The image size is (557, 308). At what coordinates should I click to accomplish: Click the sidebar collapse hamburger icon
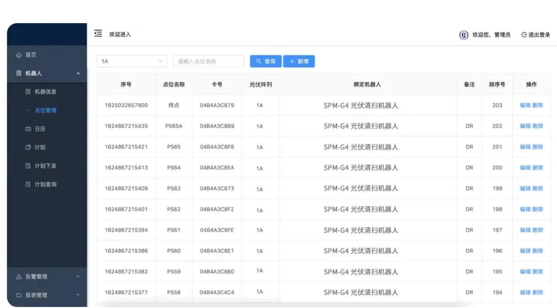coord(98,34)
